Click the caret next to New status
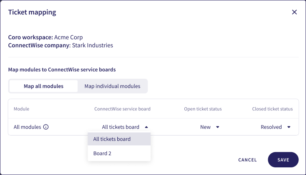Viewport: 306px width, 175px height. (218, 127)
